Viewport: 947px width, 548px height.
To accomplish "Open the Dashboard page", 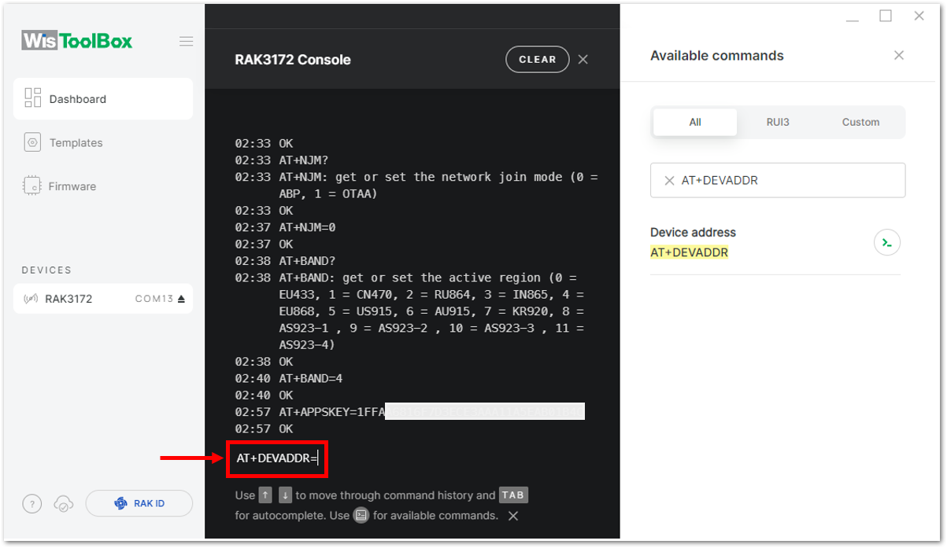I will tap(103, 99).
